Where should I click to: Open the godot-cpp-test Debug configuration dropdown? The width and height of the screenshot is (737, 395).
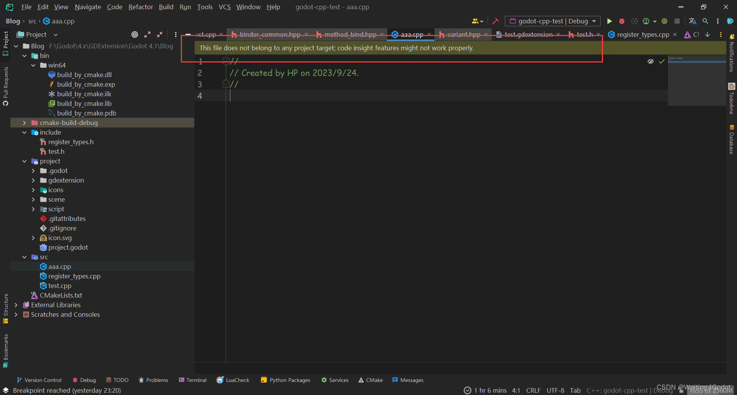point(552,21)
